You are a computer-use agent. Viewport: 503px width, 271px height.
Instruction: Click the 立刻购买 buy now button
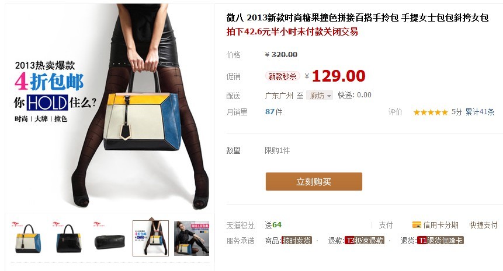[314, 181]
